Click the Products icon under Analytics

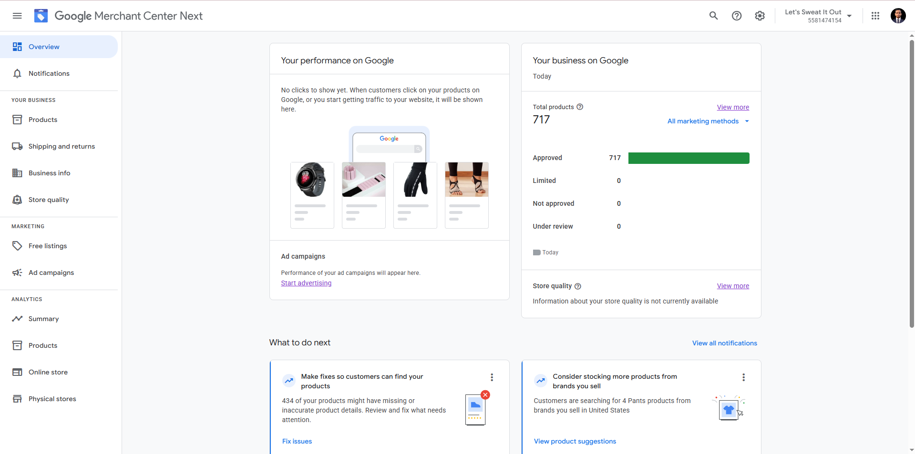[x=17, y=345]
